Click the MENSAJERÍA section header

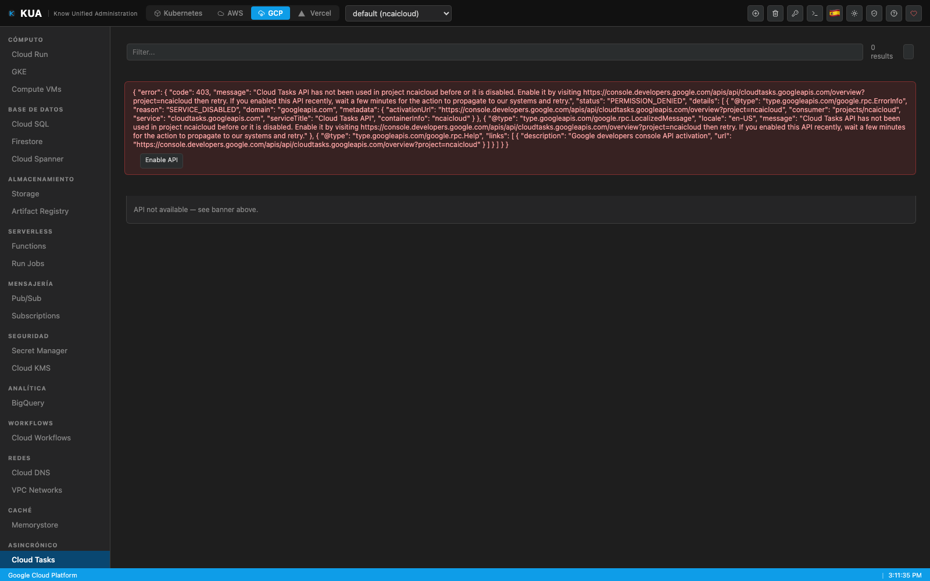pos(30,284)
